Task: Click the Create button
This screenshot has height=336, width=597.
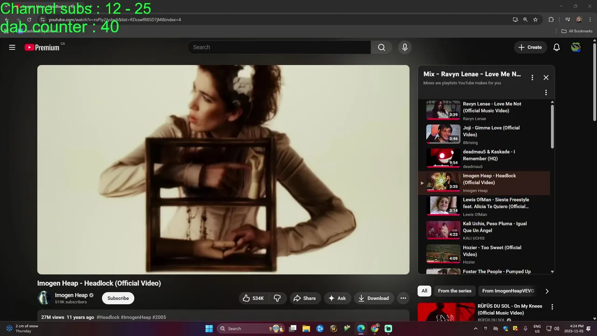Action: [530, 47]
